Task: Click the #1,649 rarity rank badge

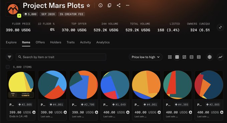Action: tap(119, 104)
